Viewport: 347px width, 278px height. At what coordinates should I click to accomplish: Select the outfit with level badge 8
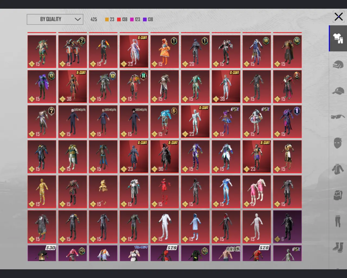click(287, 87)
